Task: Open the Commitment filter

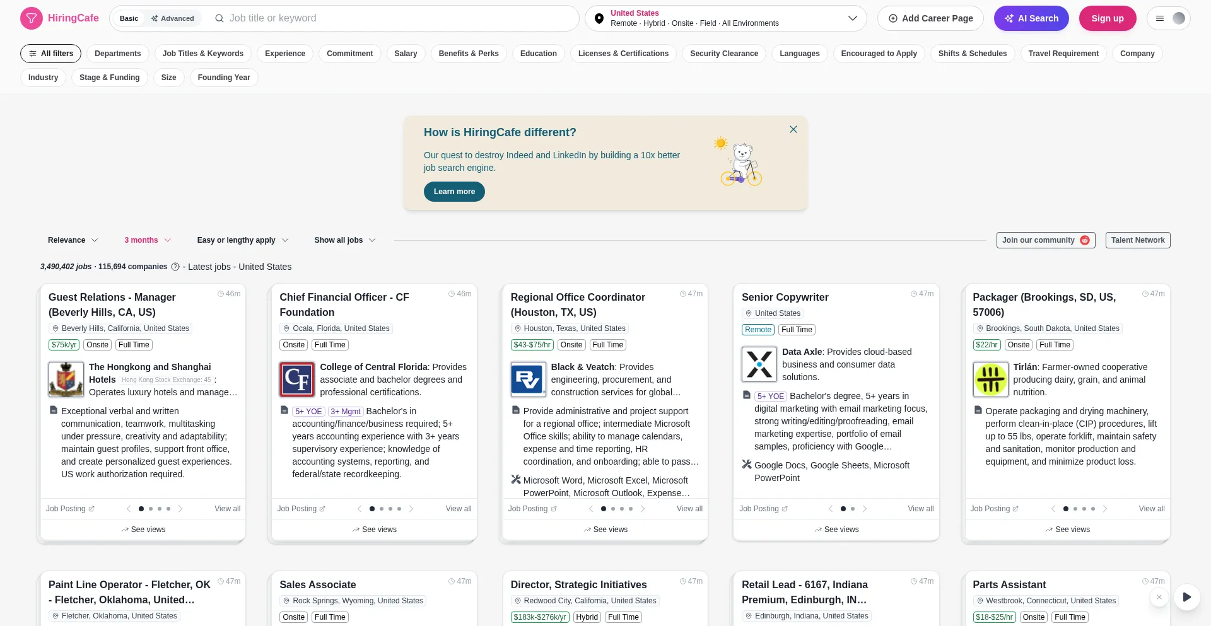Action: tap(350, 54)
